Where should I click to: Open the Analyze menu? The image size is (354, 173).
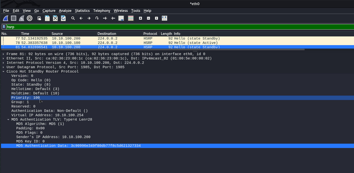(65, 11)
